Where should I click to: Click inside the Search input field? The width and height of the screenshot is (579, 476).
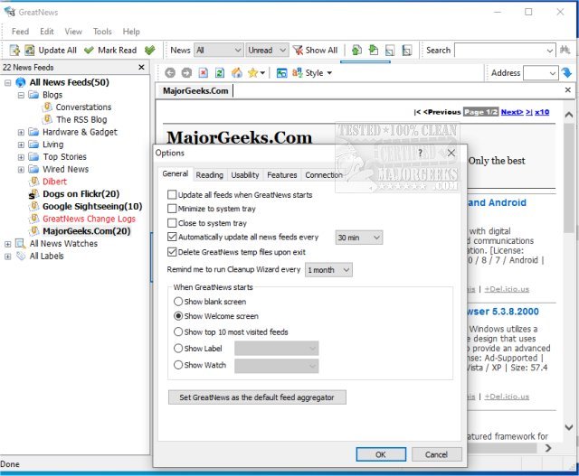pyautogui.click(x=500, y=51)
